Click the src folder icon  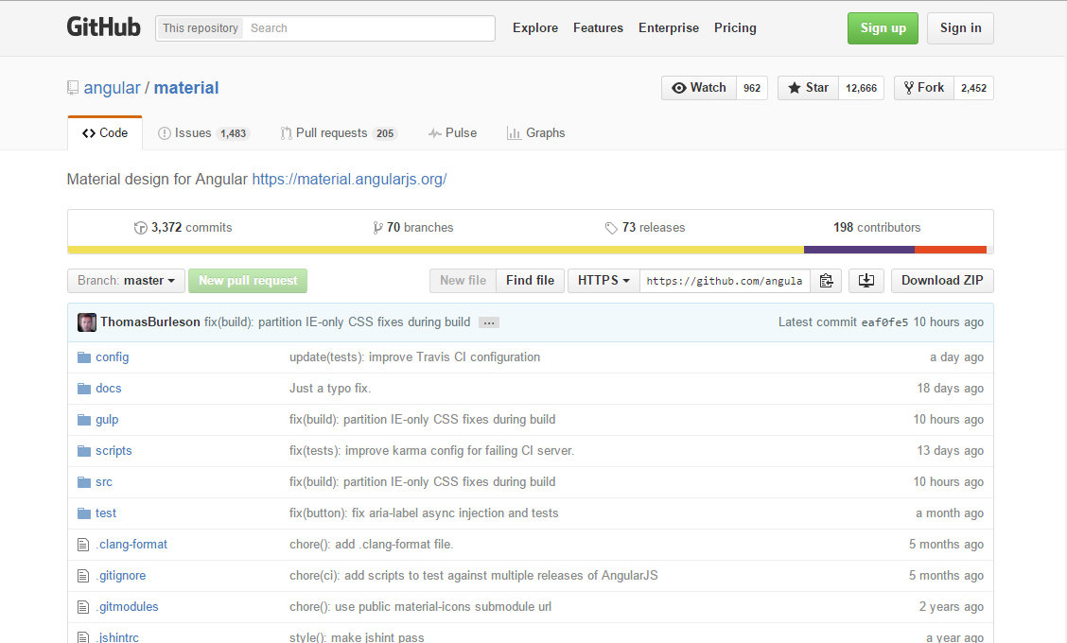coord(83,482)
